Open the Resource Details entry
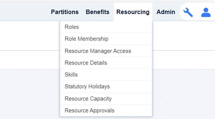This screenshot has height=119, width=215. 106,63
